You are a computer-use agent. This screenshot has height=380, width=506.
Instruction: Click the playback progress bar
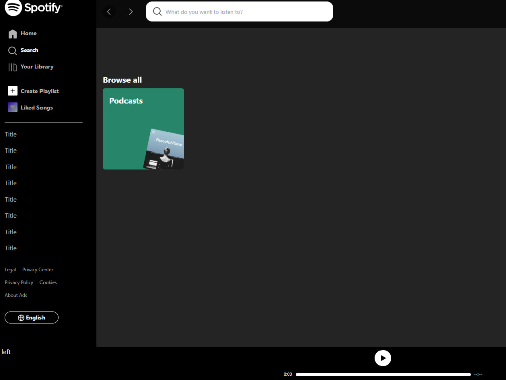click(x=383, y=375)
